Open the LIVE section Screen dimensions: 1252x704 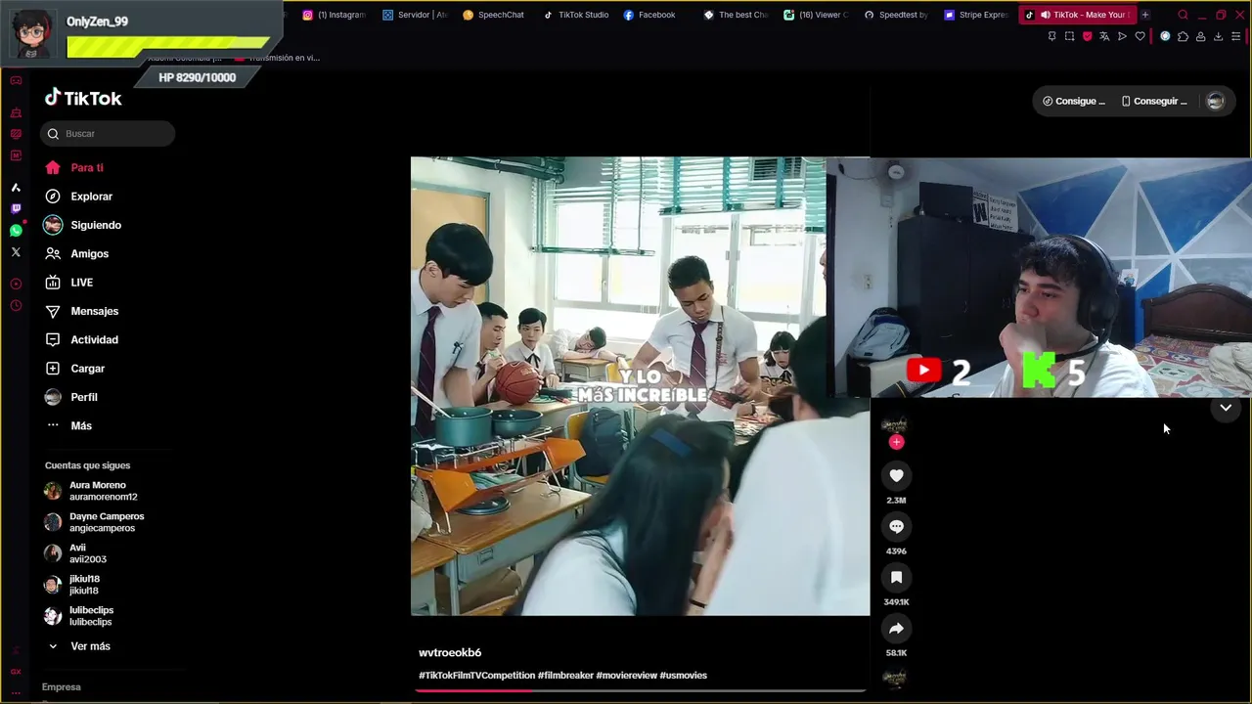coord(69,283)
